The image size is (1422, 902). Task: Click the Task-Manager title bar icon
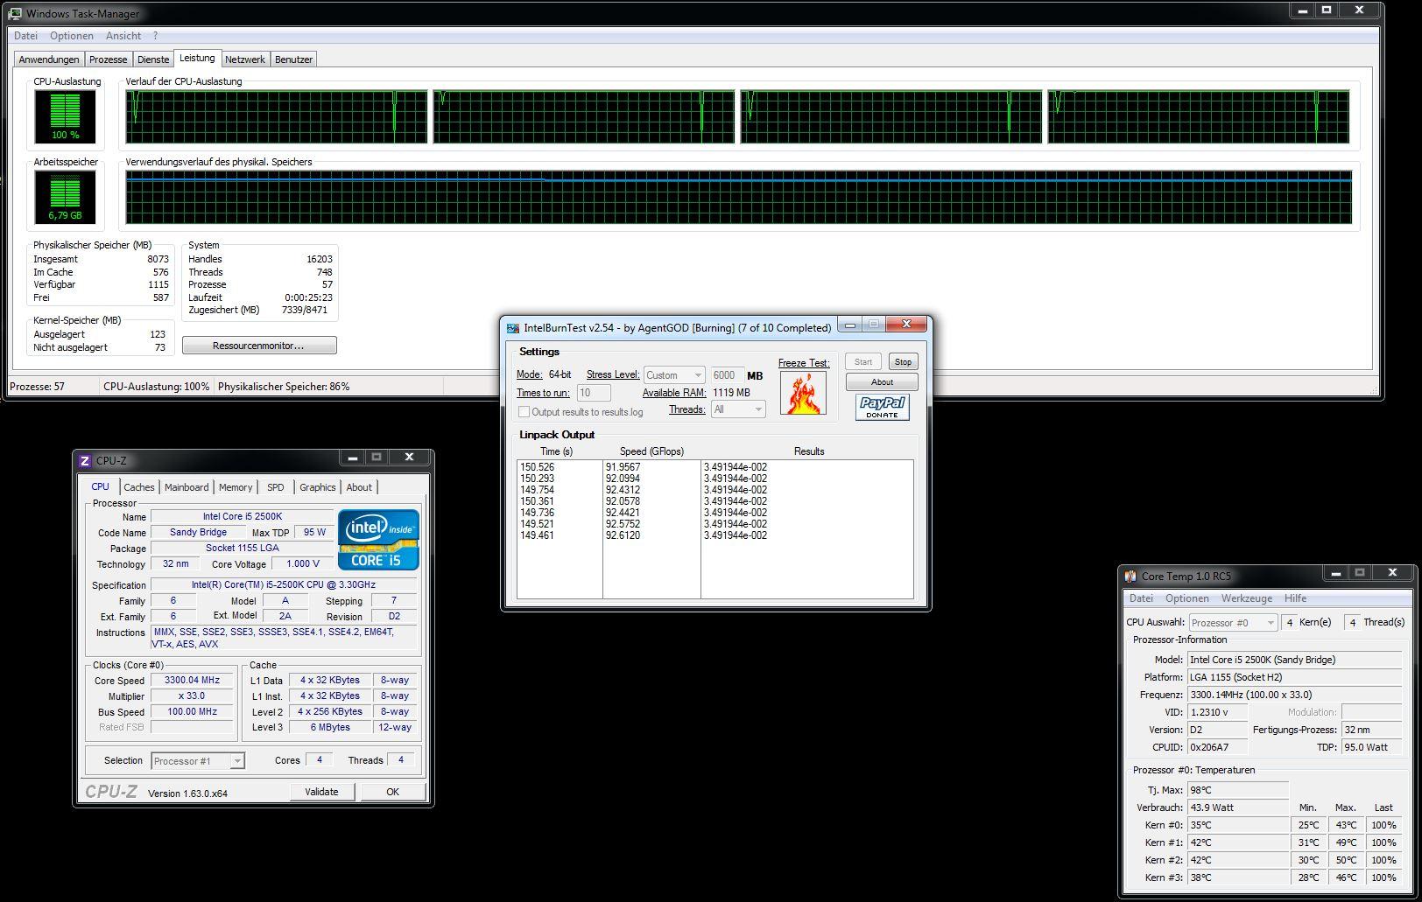coord(15,13)
